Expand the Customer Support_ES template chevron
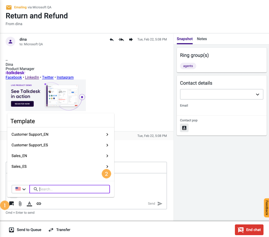269x237 pixels. (x=107, y=145)
